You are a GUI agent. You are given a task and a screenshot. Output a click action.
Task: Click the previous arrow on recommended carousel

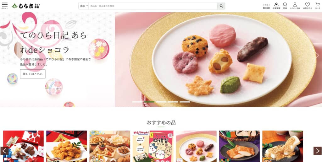(x=4, y=151)
